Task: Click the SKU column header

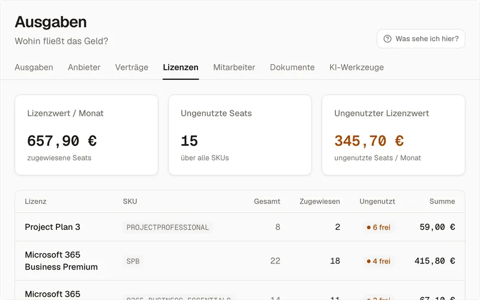Action: point(130,202)
